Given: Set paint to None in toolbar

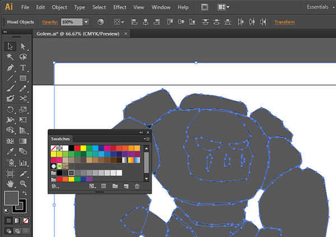Looking at the screenshot, I should pyautogui.click(x=26, y=220).
